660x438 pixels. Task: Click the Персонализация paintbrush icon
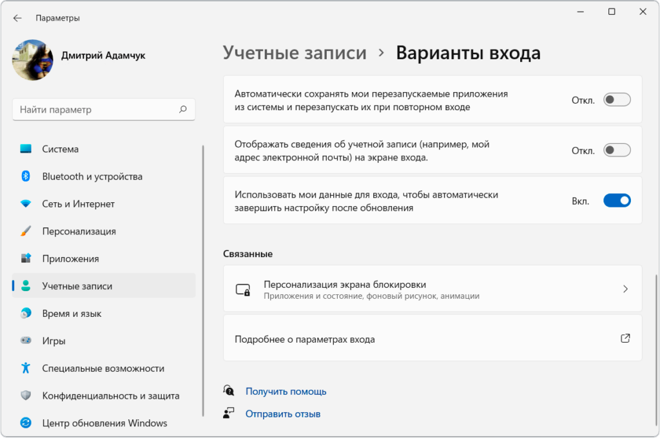(26, 231)
